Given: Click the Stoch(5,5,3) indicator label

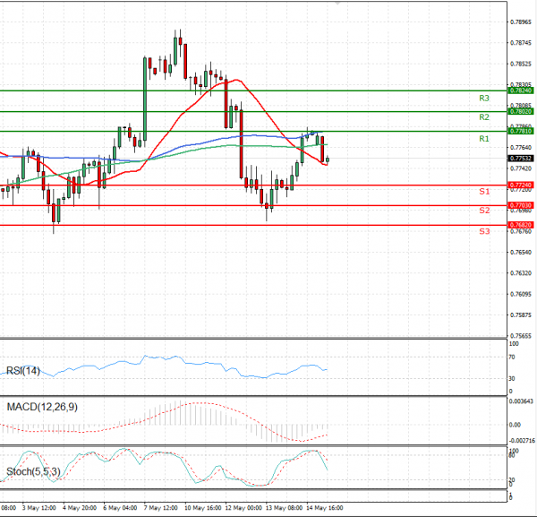Looking at the screenshot, I should [33, 471].
